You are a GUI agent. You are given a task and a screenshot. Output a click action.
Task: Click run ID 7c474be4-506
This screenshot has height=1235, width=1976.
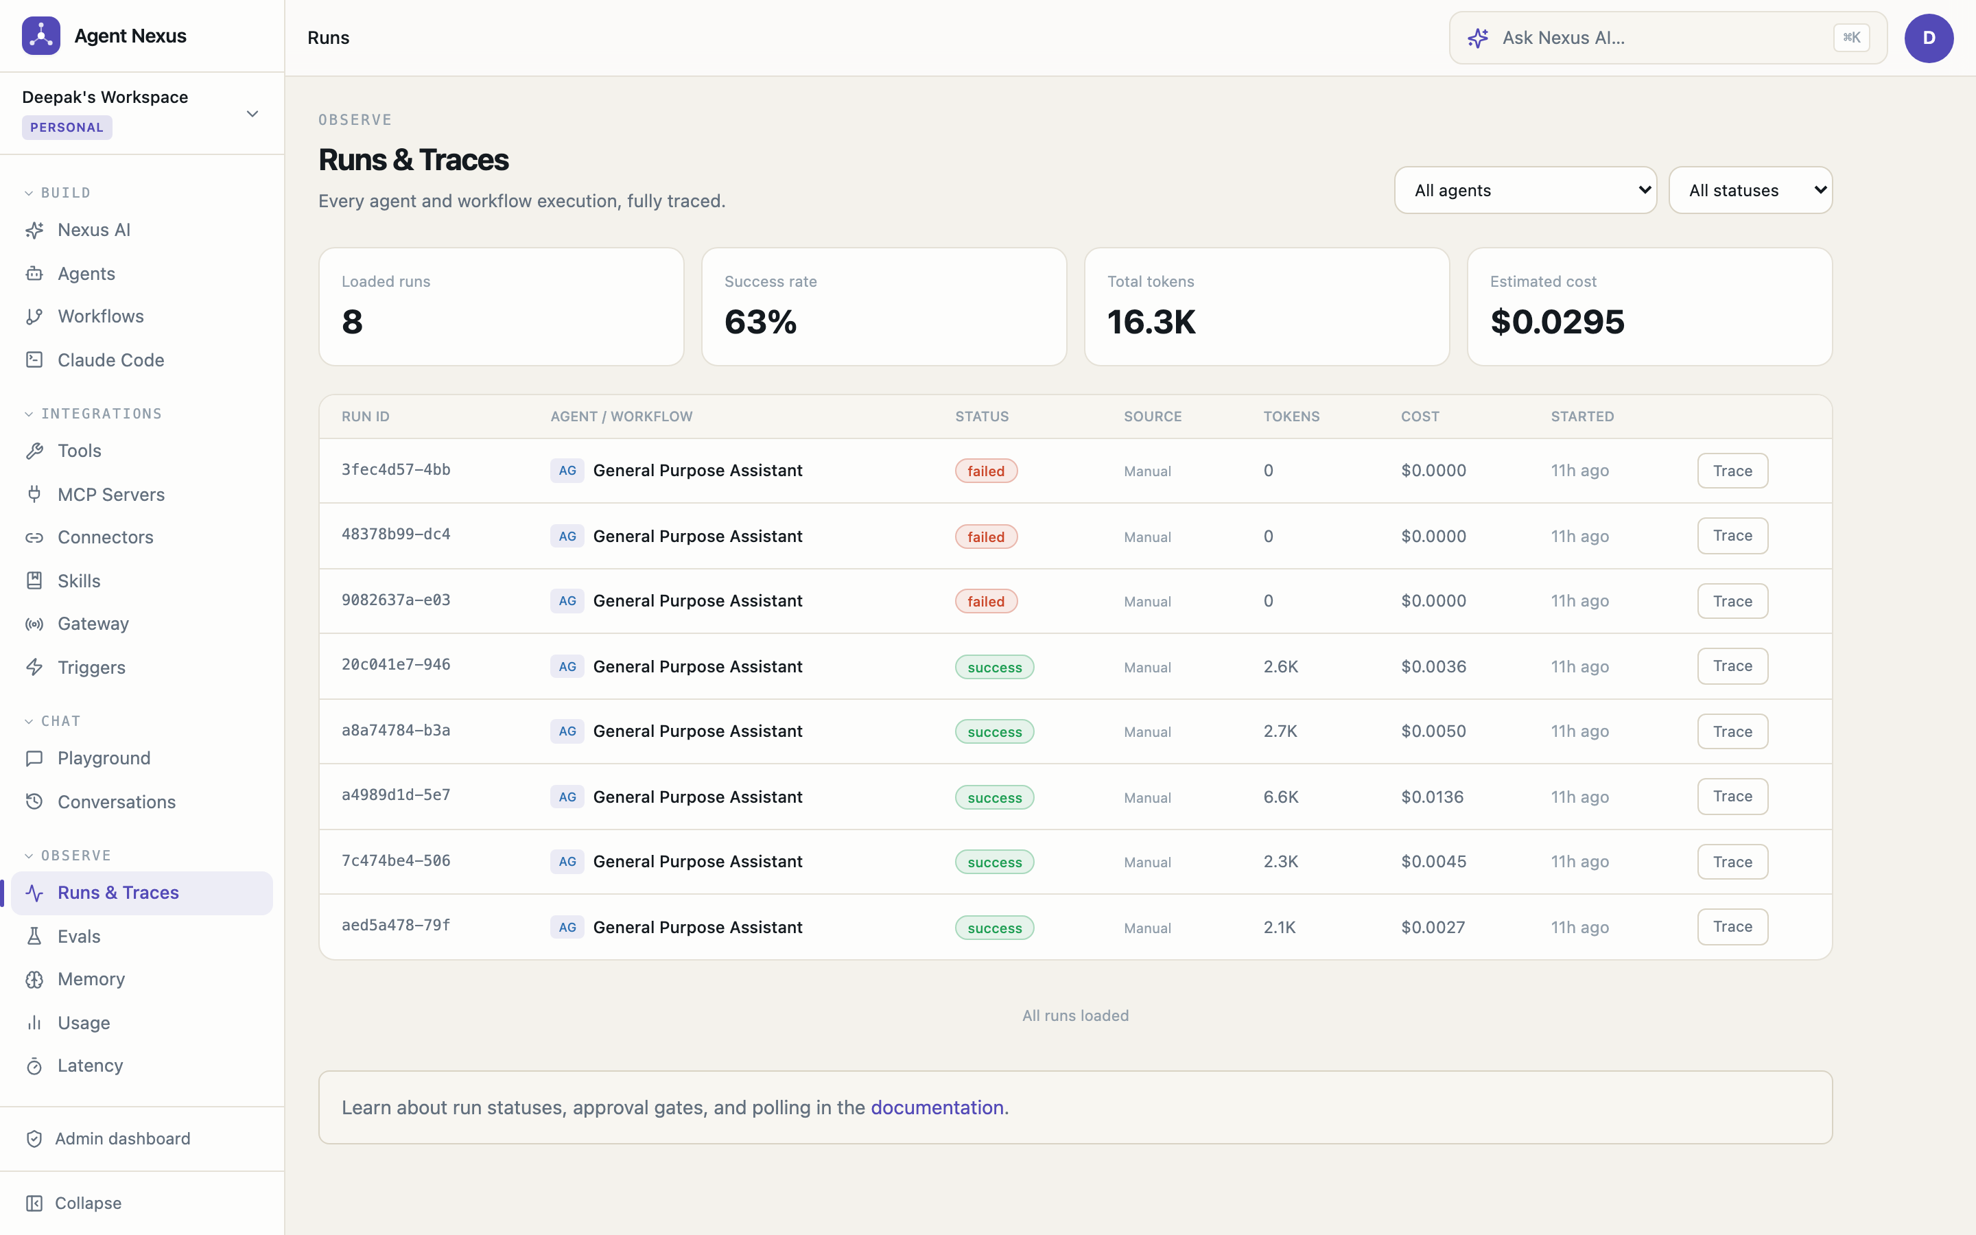(396, 860)
